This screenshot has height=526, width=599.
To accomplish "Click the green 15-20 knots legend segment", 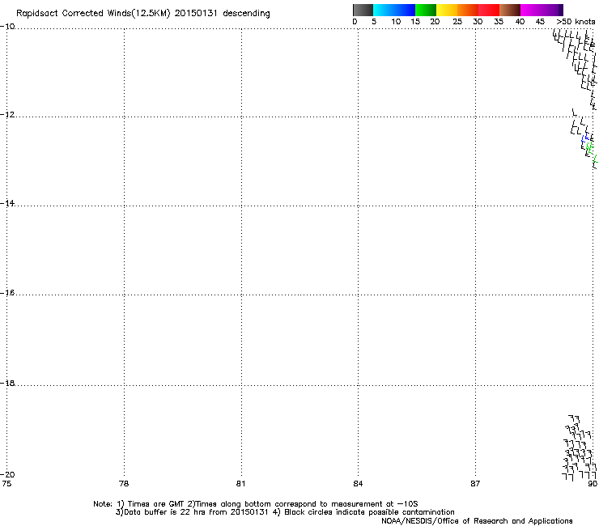I will point(426,10).
